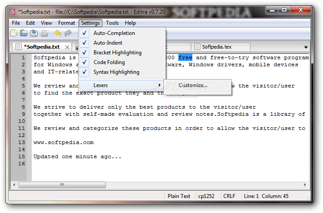Image resolution: width=323 pixels, height=213 pixels.
Task: Click the line "We strive to deliver"
Action: tap(145, 107)
